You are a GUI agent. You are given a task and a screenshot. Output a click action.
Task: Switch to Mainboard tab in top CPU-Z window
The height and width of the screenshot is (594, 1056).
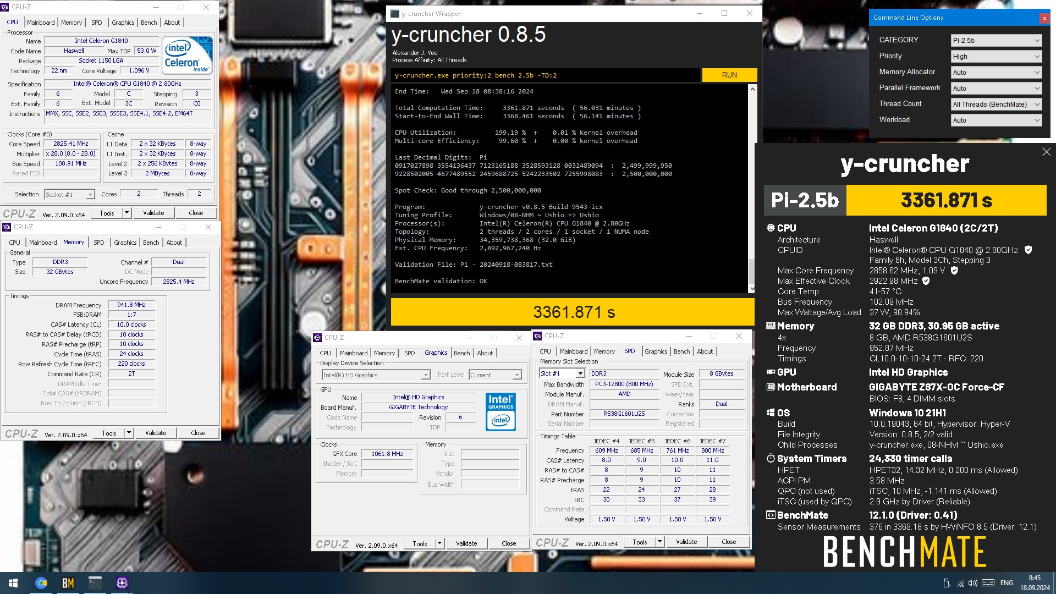tap(41, 23)
